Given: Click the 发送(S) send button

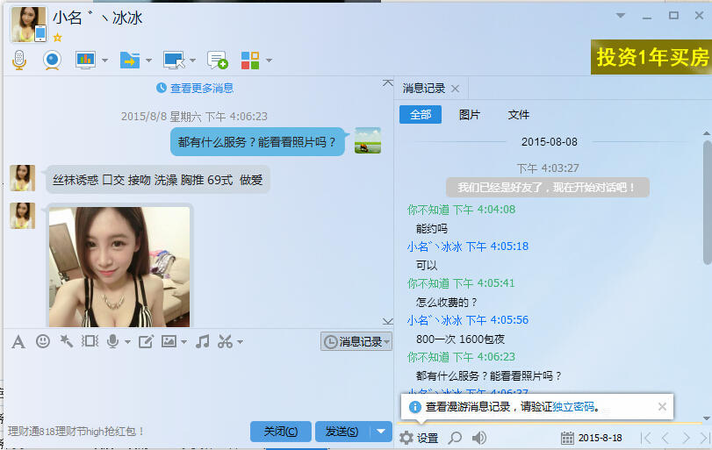Looking at the screenshot, I should tap(341, 431).
